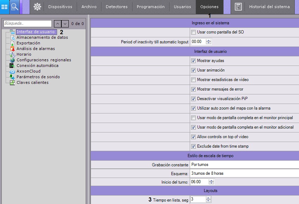The height and width of the screenshot is (204, 299).
Task: Switch to the Dispositivos tab
Action: coord(60,7)
